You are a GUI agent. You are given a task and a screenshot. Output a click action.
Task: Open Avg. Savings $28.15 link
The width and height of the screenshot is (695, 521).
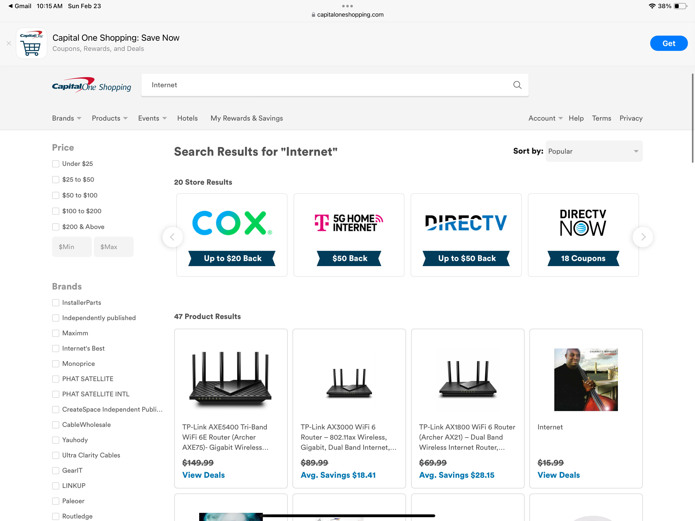point(457,475)
